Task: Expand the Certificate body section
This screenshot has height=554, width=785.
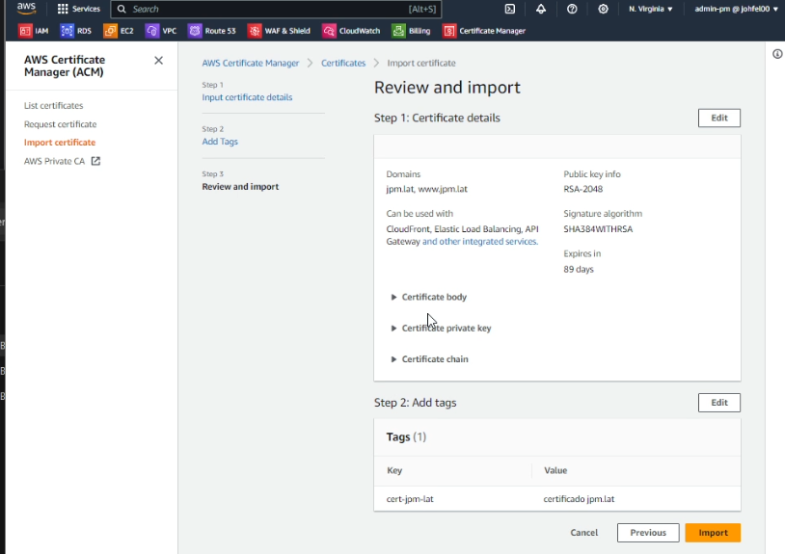Action: point(428,297)
